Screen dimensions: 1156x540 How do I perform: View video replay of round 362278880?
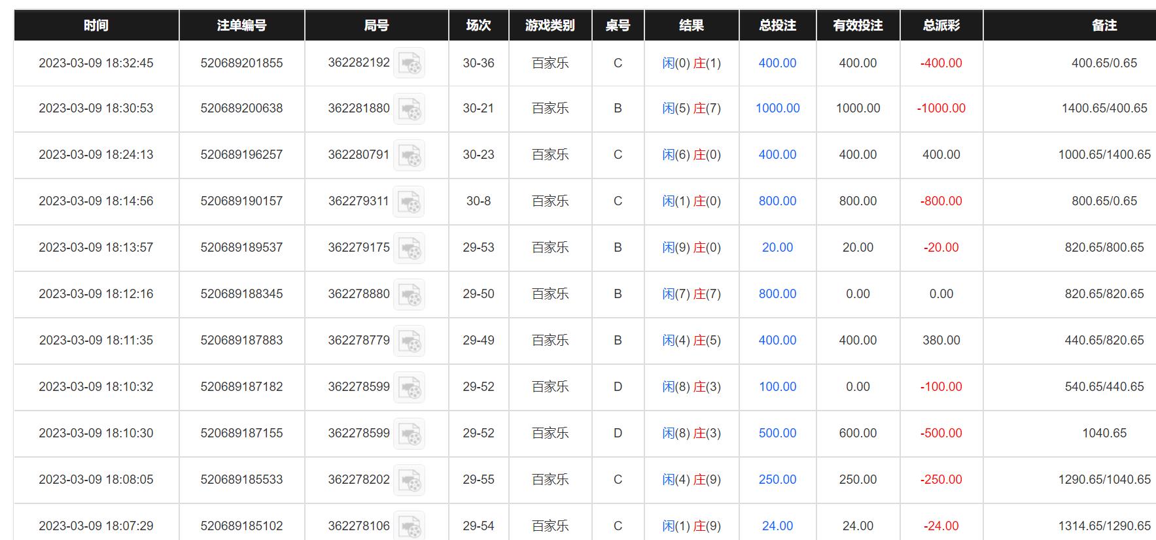[x=409, y=294]
